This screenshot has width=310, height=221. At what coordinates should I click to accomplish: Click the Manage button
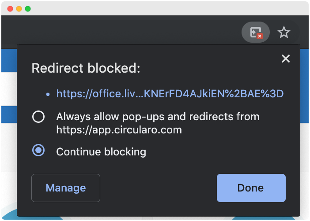66,188
